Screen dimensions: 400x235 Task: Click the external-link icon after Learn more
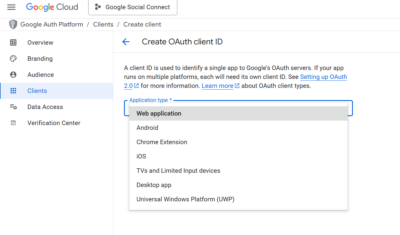click(237, 86)
